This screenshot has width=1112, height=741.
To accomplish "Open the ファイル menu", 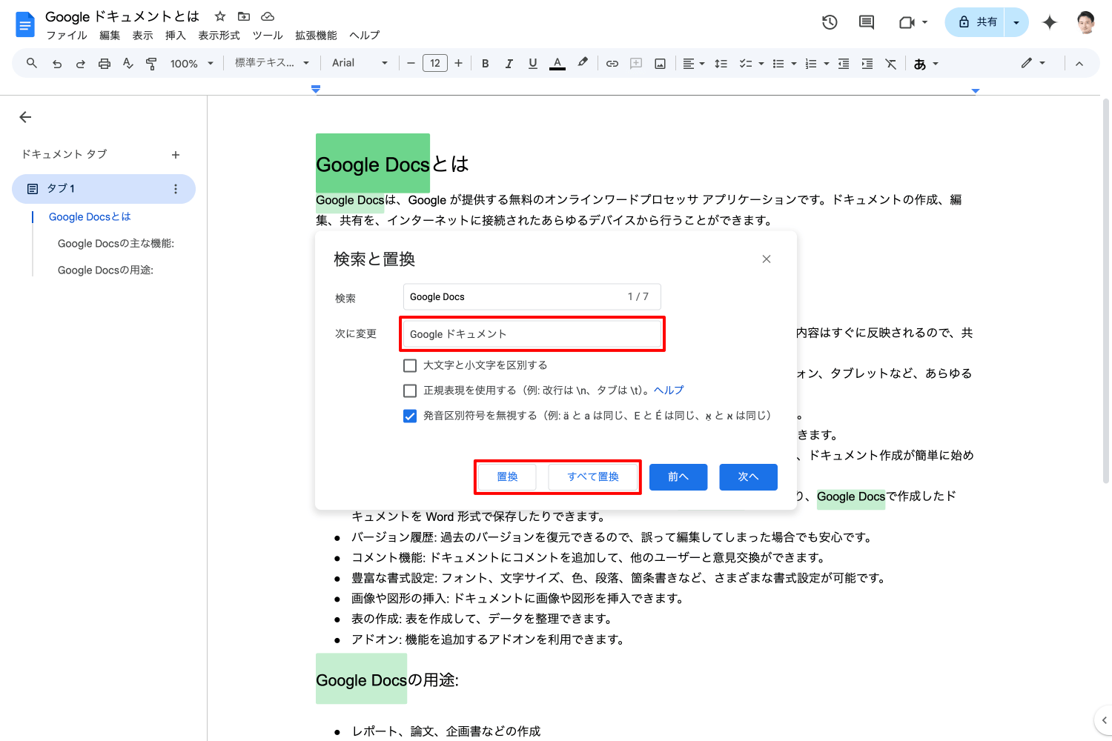I will [67, 36].
